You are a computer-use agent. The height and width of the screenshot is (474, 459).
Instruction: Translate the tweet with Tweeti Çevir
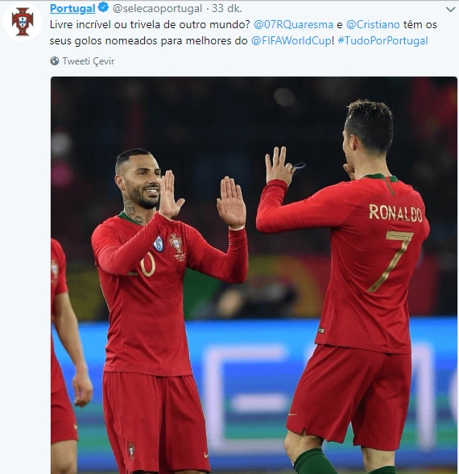[89, 61]
